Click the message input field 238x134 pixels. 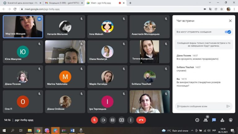click(201, 106)
